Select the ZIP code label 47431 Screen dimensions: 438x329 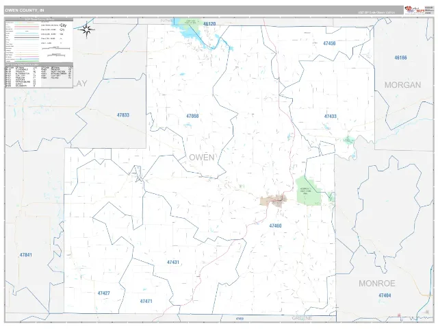(173, 262)
